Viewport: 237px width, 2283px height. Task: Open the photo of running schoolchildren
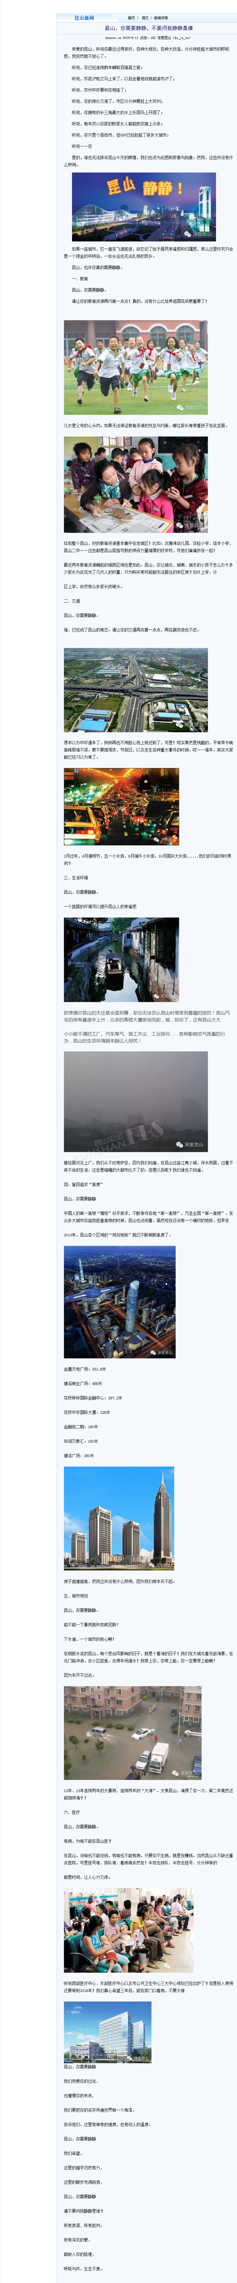point(135,367)
